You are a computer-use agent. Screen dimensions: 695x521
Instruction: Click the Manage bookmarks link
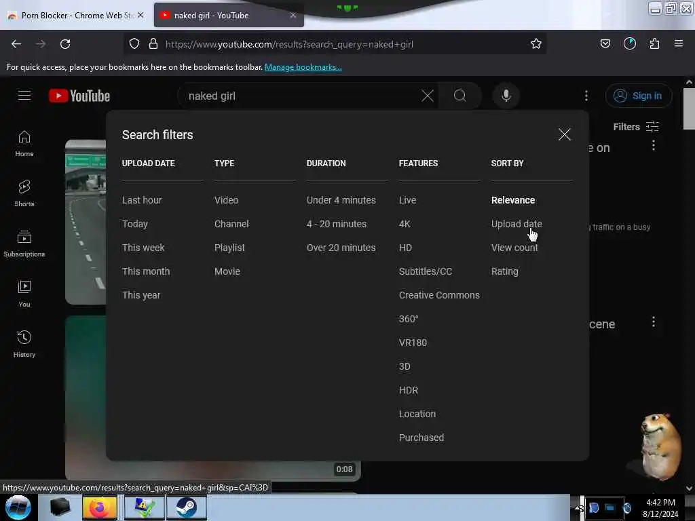pos(303,67)
